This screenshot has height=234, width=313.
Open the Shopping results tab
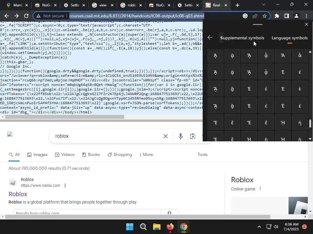pos(120,154)
